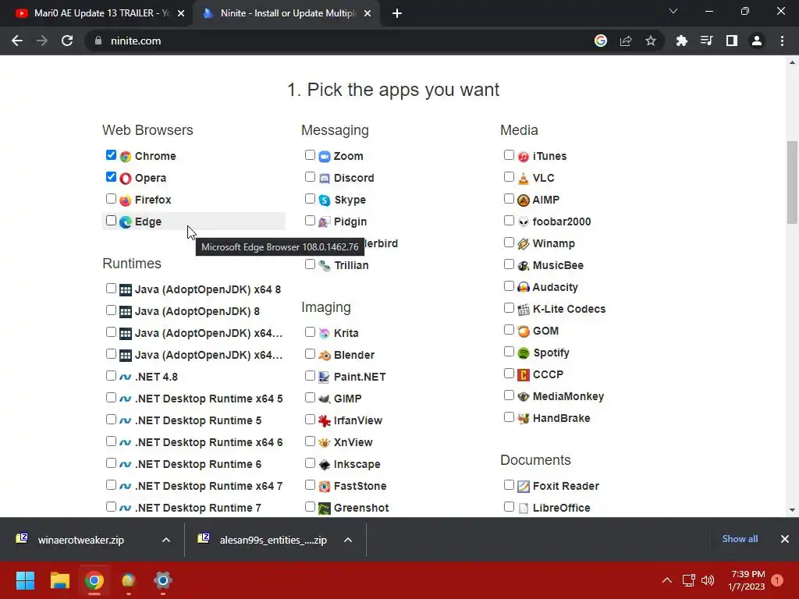Screen dimensions: 799x599
Task: Click the GIMP mascot icon
Action: tap(325, 399)
